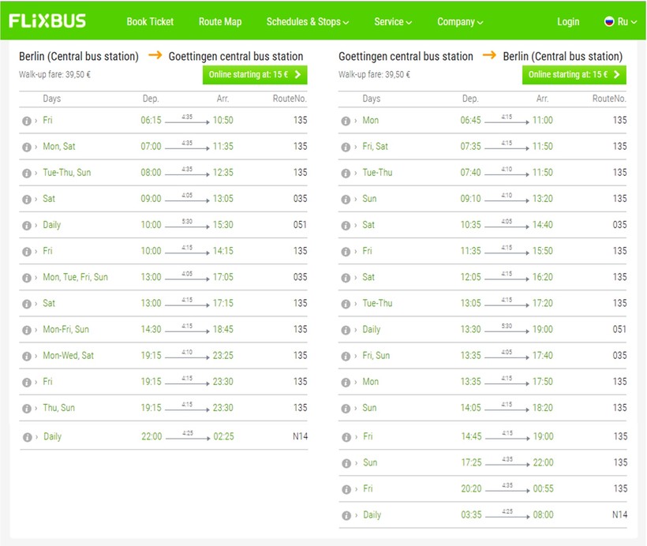Click the Login link

click(567, 22)
